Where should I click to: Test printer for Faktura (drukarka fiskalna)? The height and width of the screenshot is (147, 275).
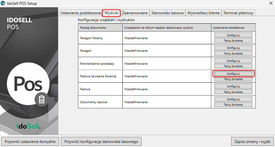(x=233, y=79)
